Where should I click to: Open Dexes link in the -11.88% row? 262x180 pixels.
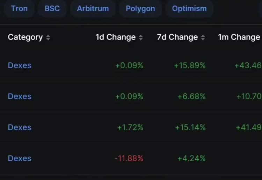tap(20, 158)
